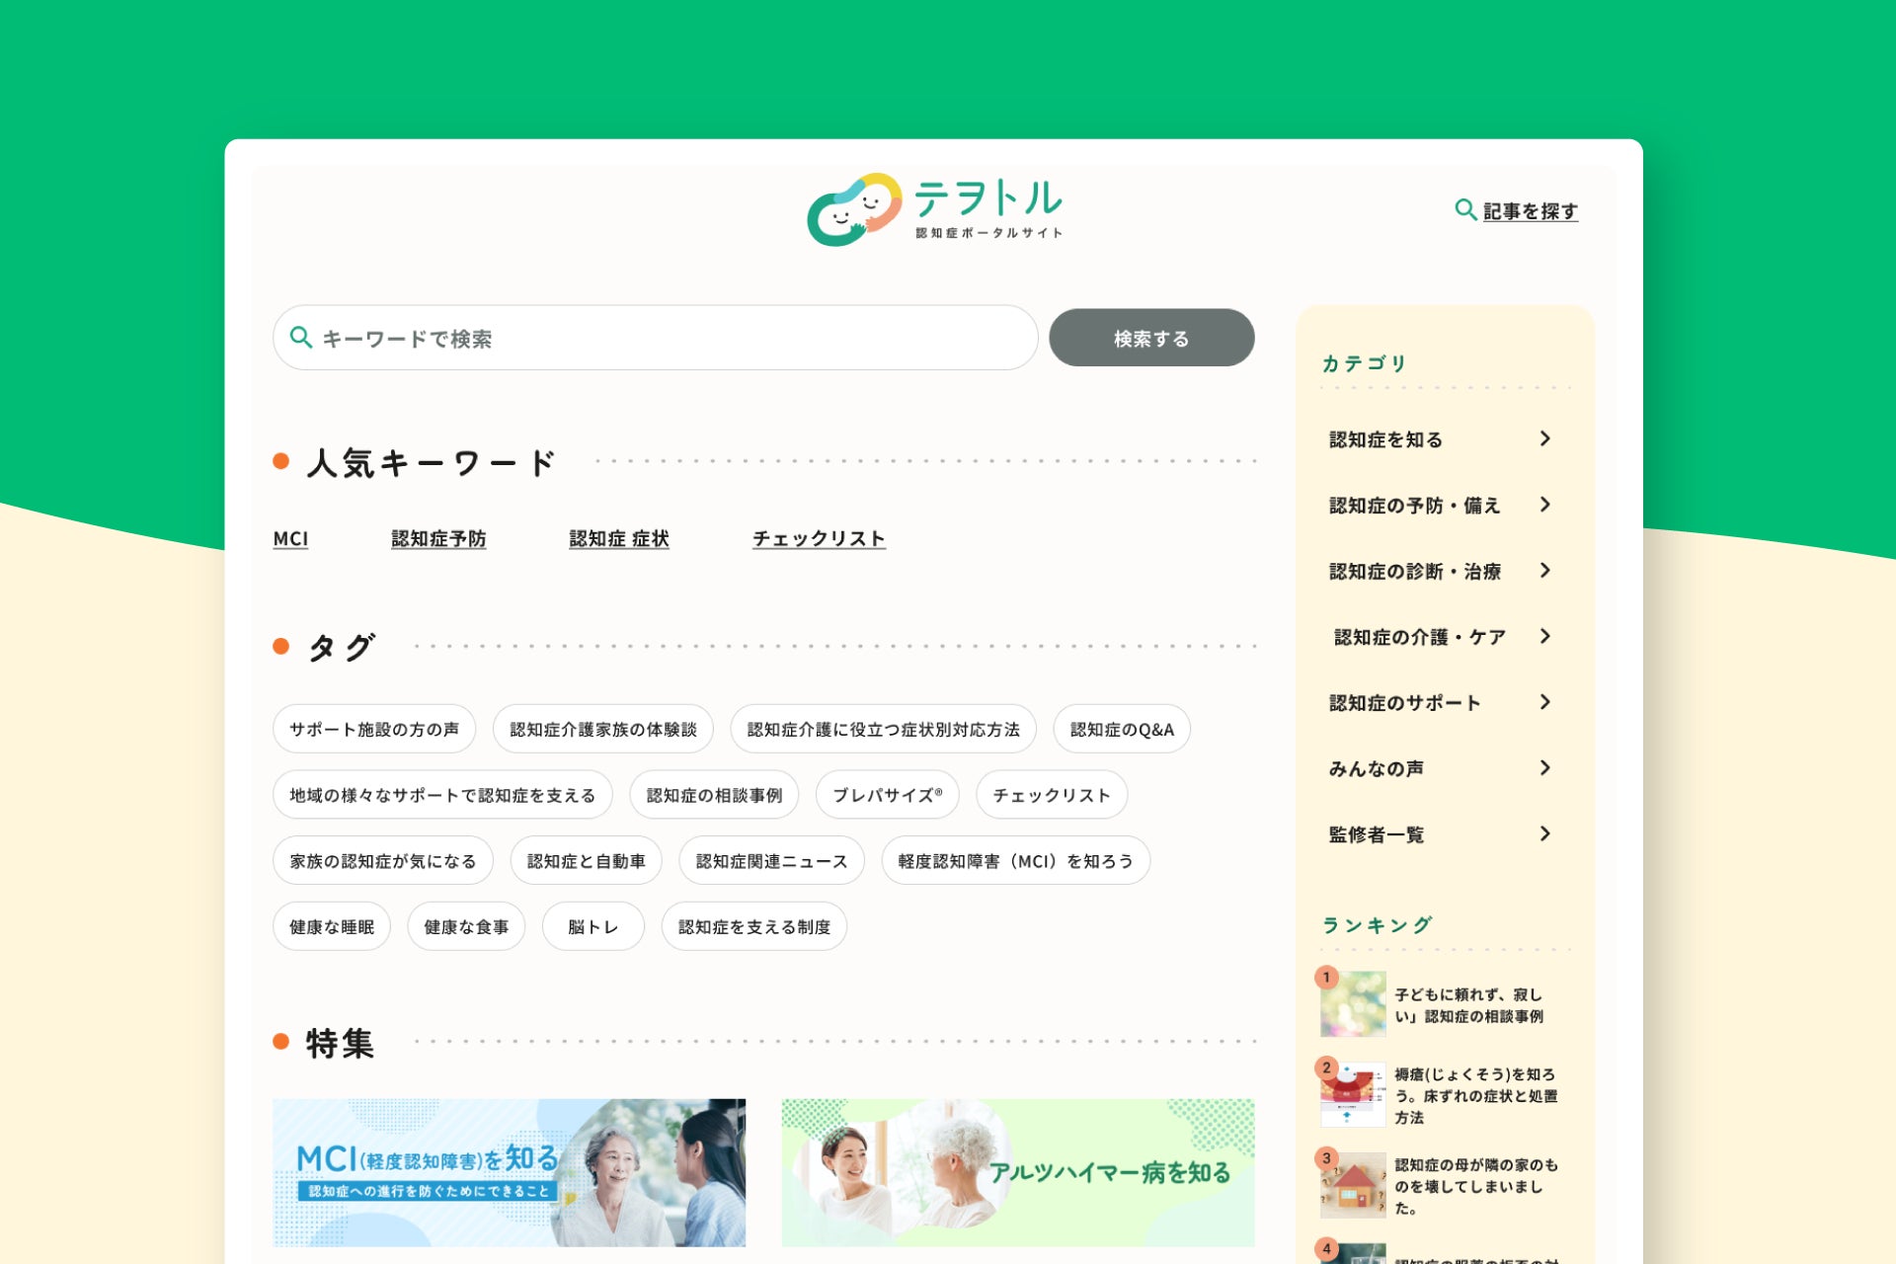The image size is (1896, 1264).
Task: Select the 認知症のQ&A tag
Action: [x=1122, y=730]
